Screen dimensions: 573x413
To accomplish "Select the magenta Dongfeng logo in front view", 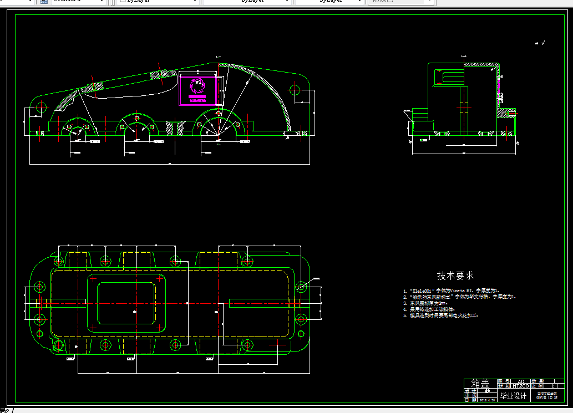I will (197, 87).
